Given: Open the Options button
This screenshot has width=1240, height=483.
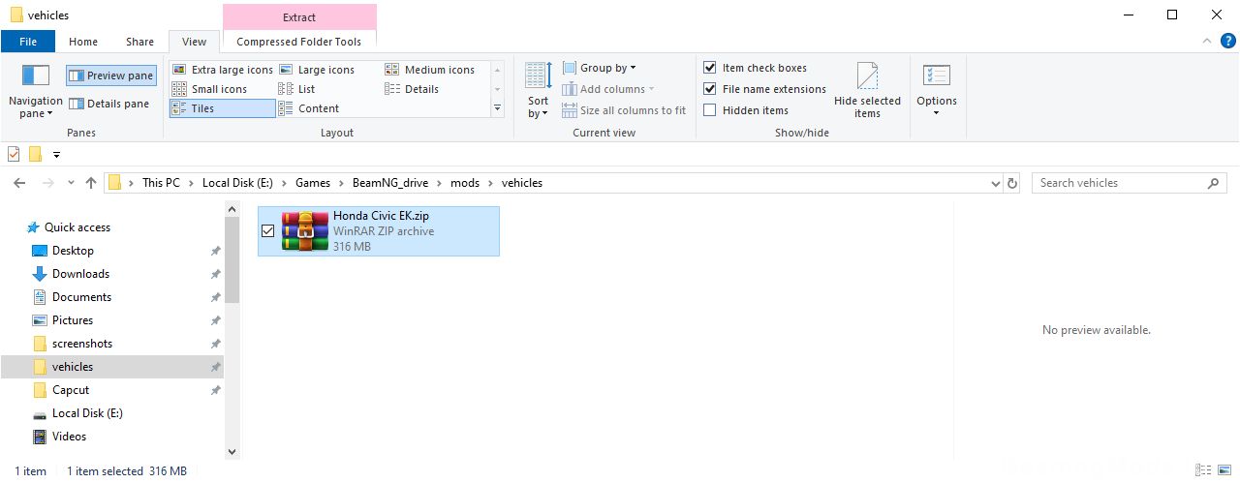Looking at the screenshot, I should [x=937, y=91].
